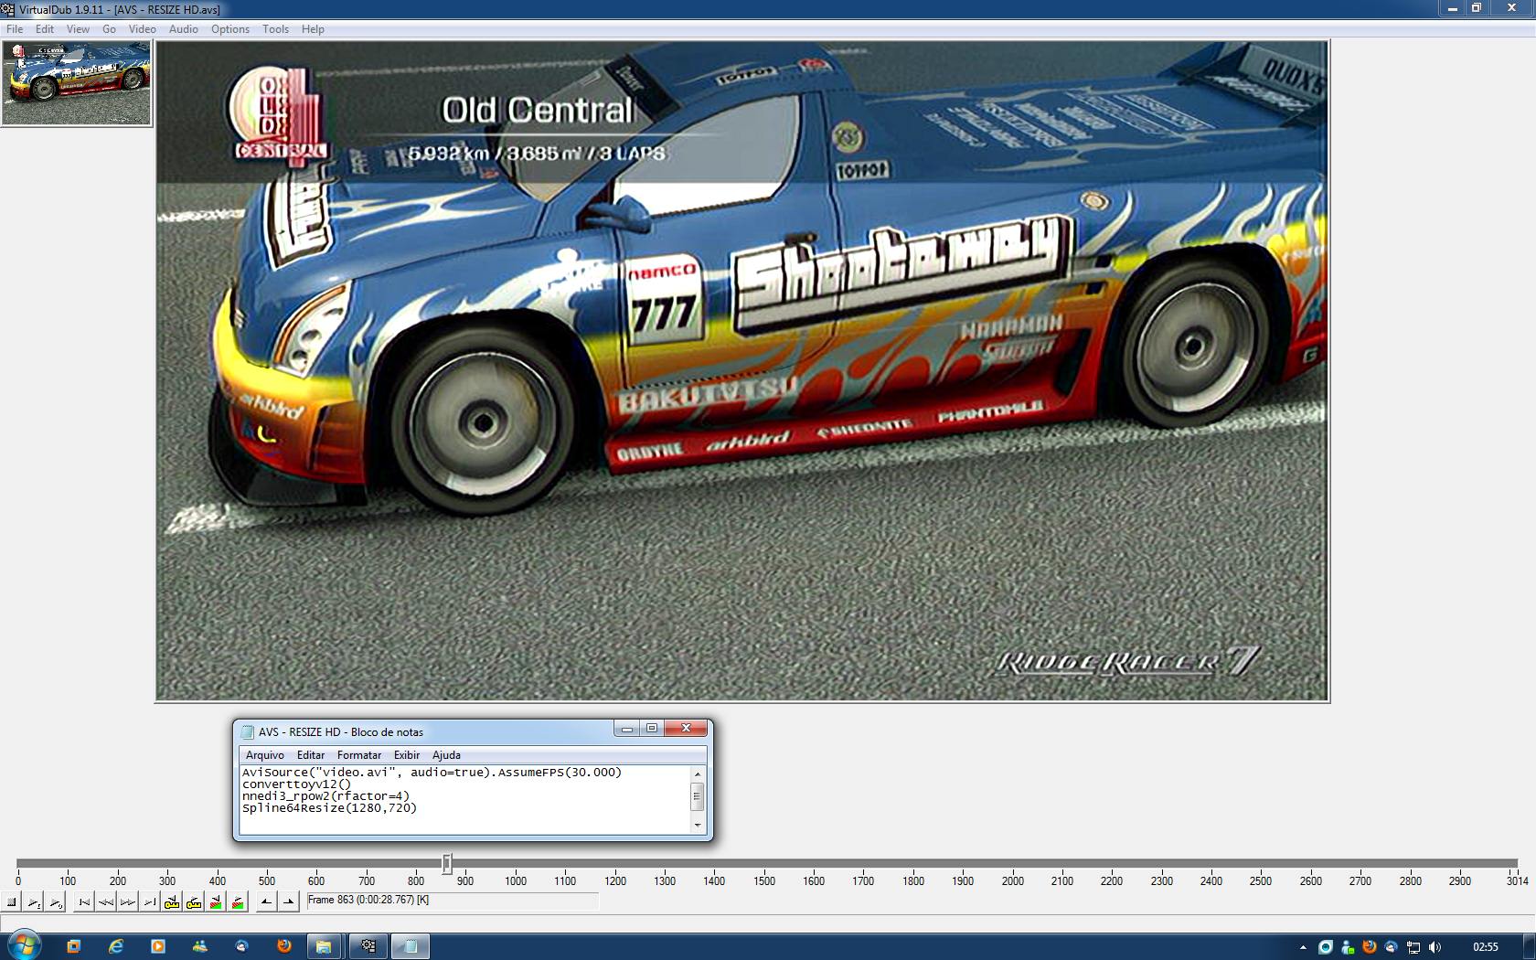Maximize the Bloco de notas window

click(x=652, y=729)
